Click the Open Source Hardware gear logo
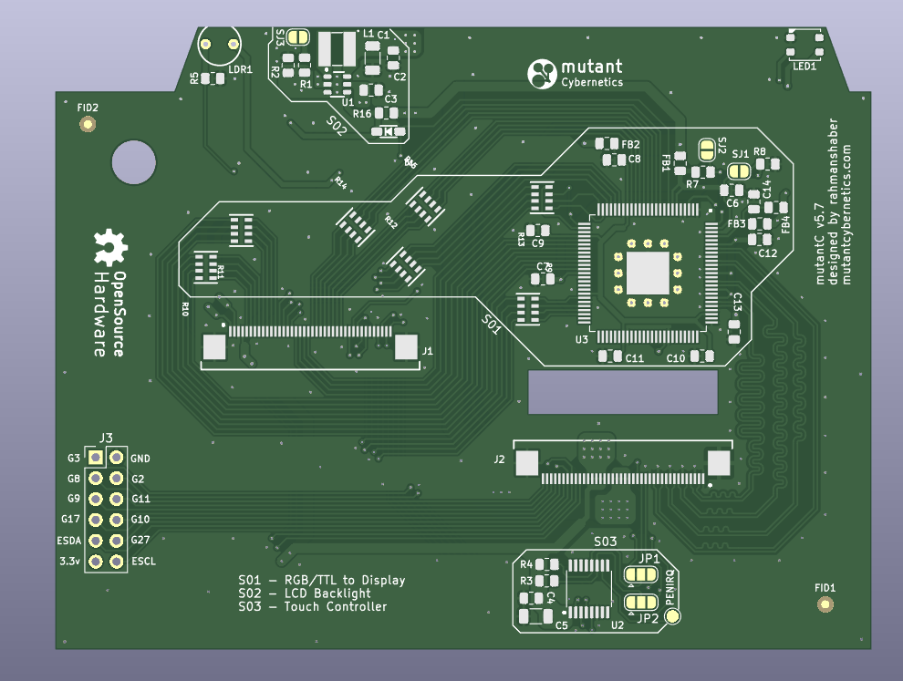This screenshot has height=681, width=903. pyautogui.click(x=111, y=247)
